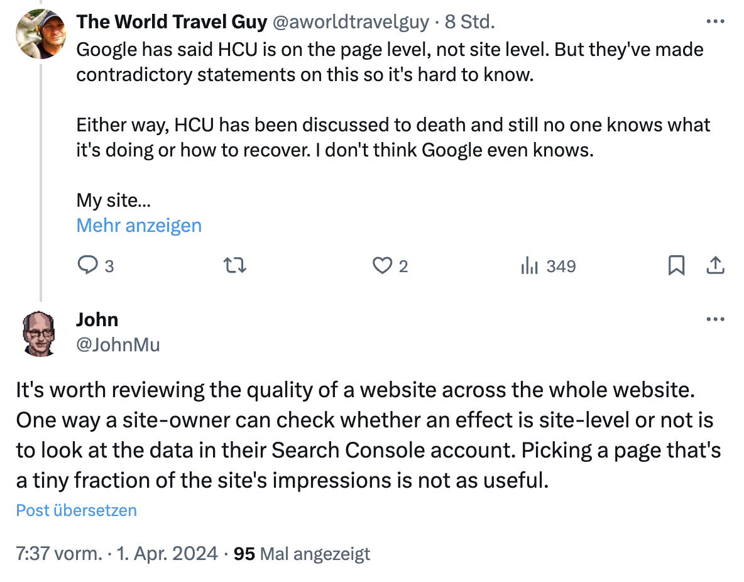Open the reply composer via the reply icon
Screen dimensions: 744x582
pos(89,266)
